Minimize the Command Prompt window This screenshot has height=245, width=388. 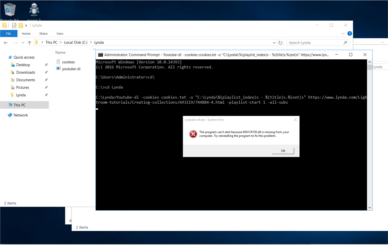[337, 55]
